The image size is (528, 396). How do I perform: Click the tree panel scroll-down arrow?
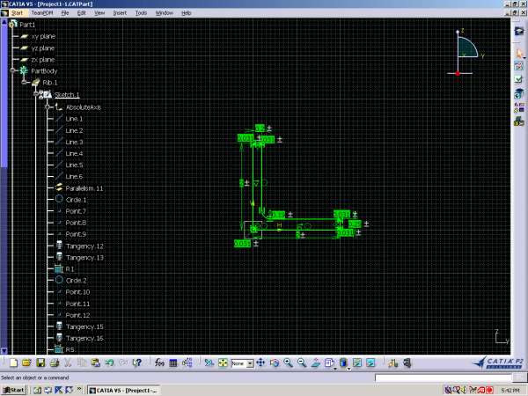pyautogui.click(x=4, y=350)
